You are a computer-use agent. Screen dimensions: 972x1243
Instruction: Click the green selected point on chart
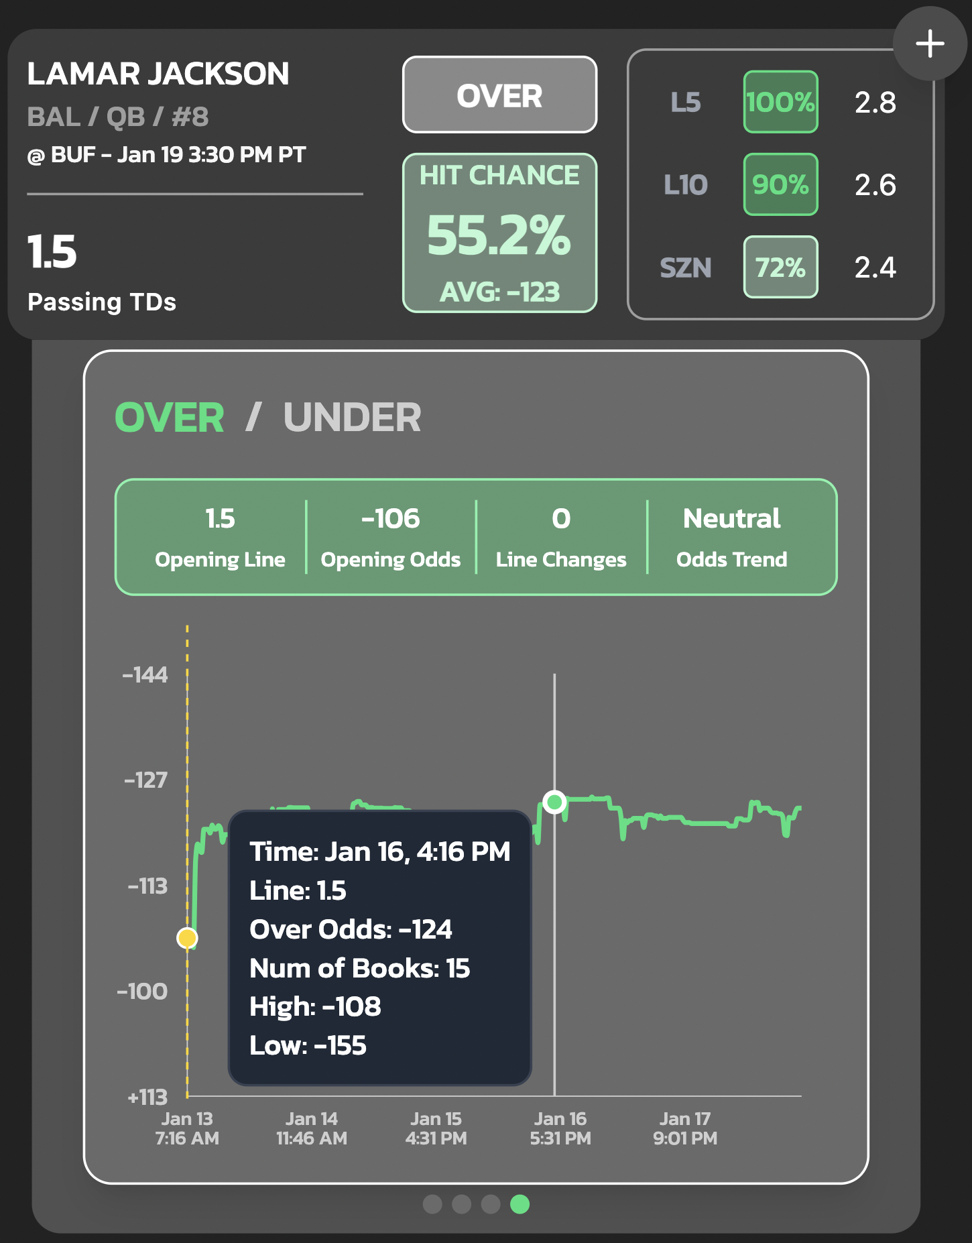tap(554, 802)
